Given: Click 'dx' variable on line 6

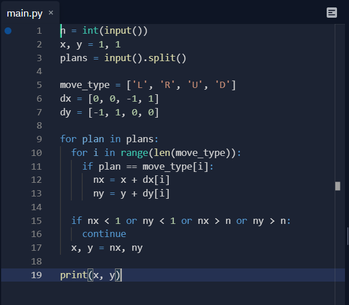Looking at the screenshot, I should pyautogui.click(x=66, y=99).
